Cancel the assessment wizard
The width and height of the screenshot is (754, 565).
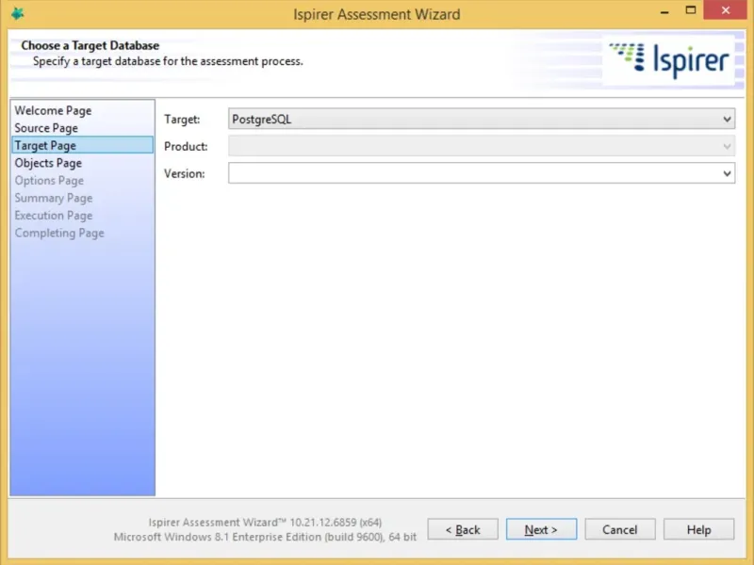tap(620, 529)
